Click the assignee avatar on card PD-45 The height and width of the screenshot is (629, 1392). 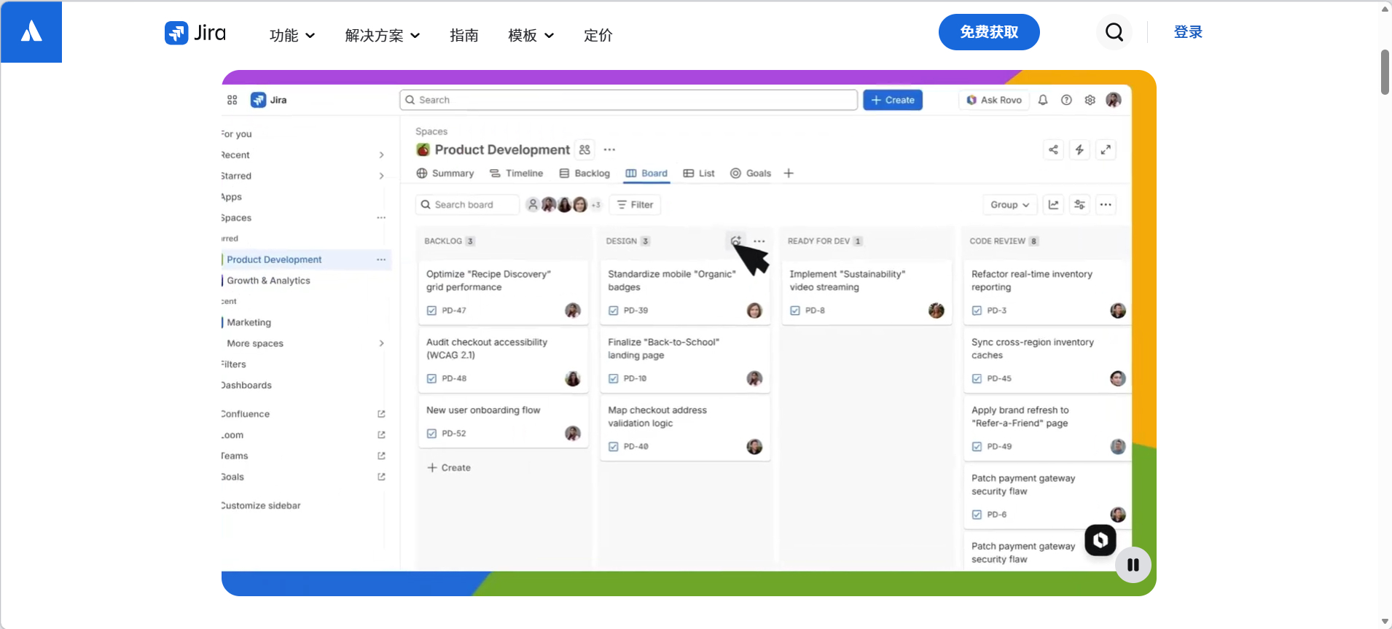click(1118, 378)
